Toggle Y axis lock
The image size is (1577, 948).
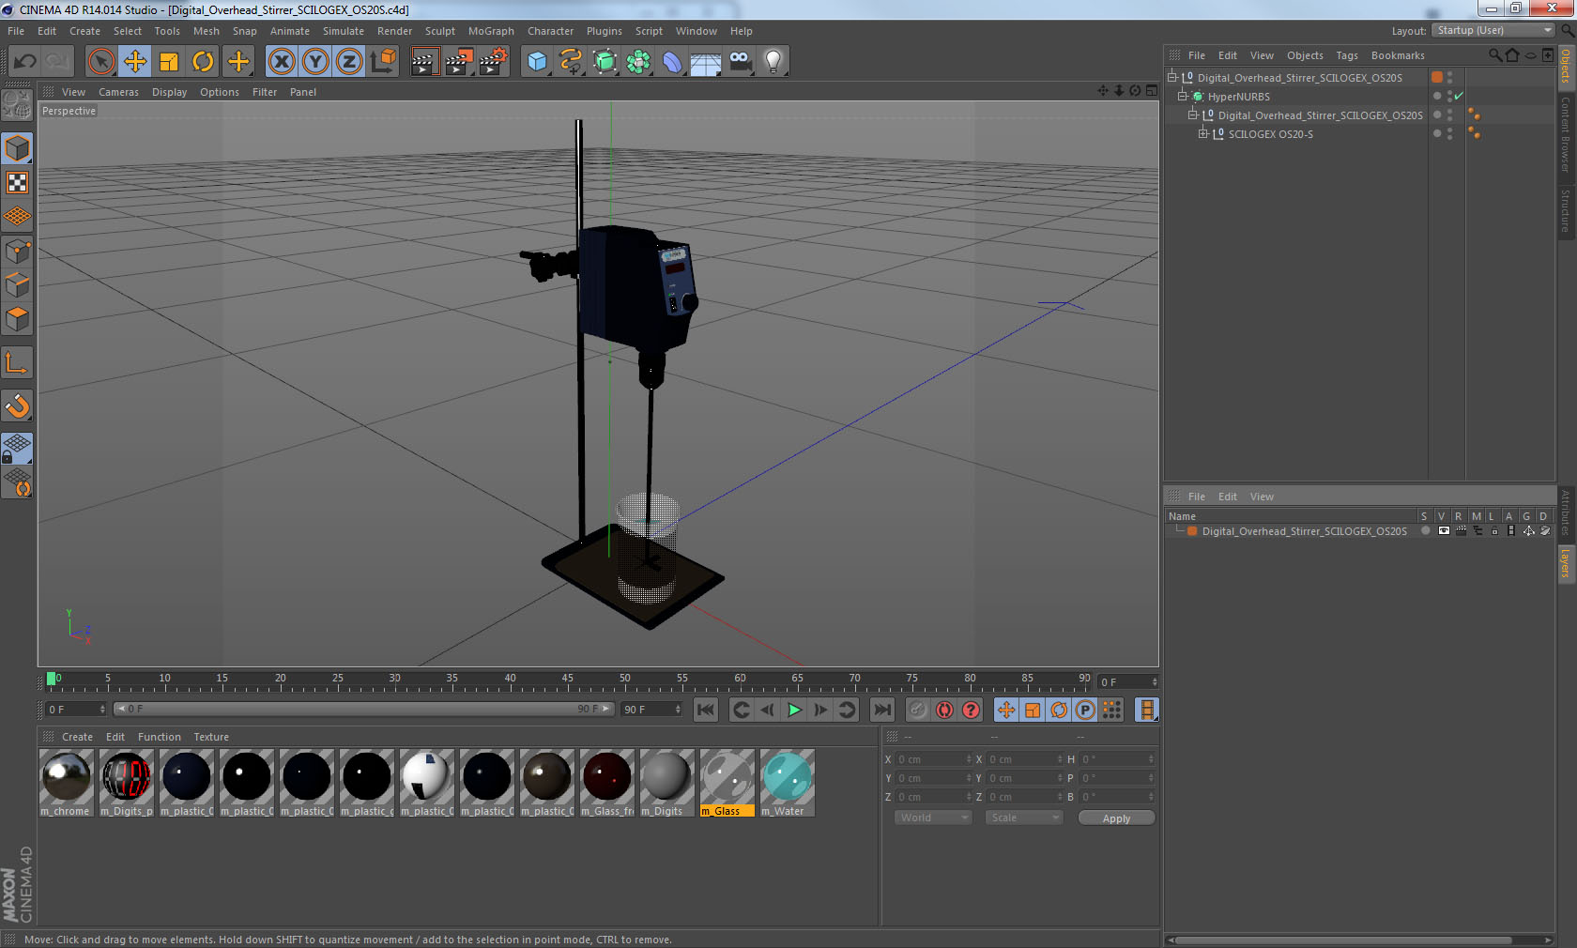315,62
